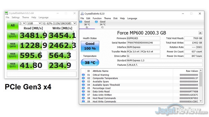Click the attribute list scroll up arrow
The image size is (209, 117).
pyautogui.click(x=201, y=70)
